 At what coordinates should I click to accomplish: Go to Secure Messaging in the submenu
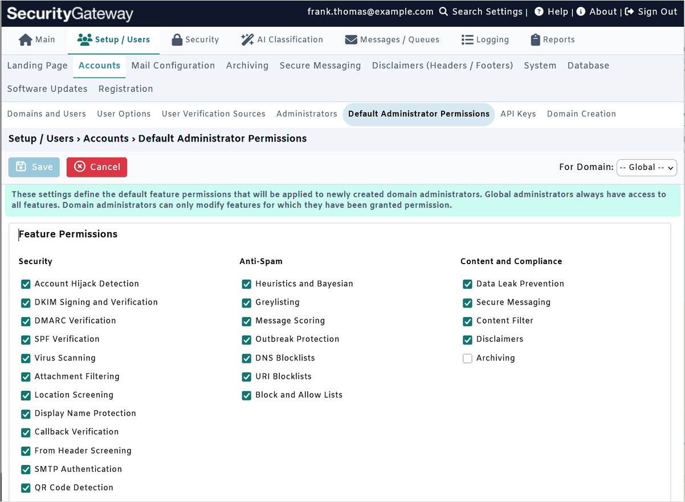click(x=320, y=66)
